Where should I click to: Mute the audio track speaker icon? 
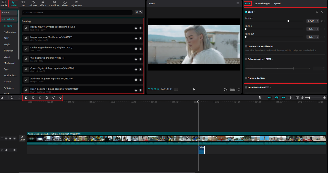tap(15, 150)
